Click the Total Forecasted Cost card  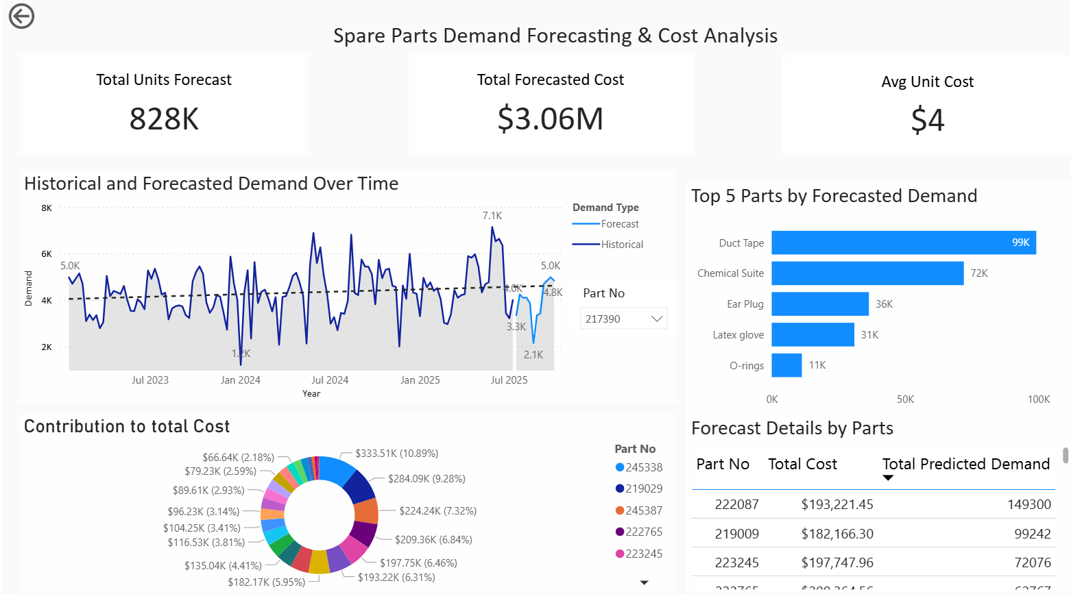coord(550,104)
